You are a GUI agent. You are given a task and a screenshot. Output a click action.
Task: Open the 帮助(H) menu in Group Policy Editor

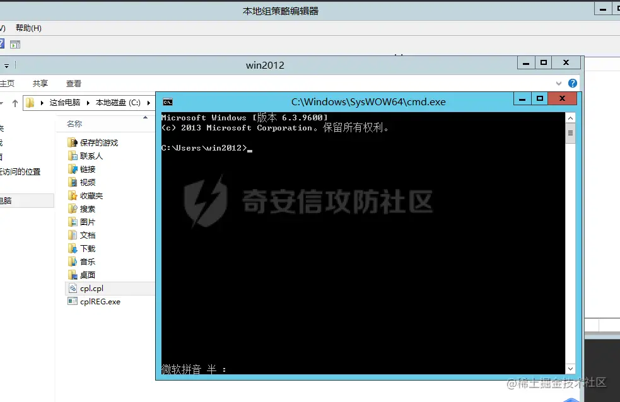(28, 28)
